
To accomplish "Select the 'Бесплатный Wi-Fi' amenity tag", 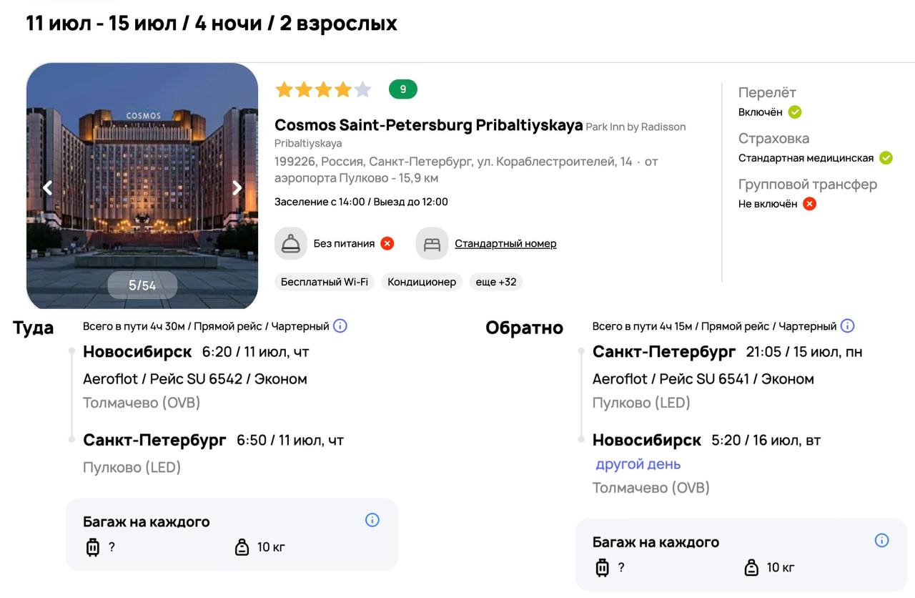I will pyautogui.click(x=325, y=282).
